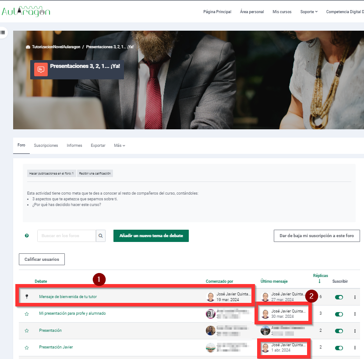This screenshot has height=359, width=364.
Task: Open the 'Presentación' discussion link
Action: point(50,331)
